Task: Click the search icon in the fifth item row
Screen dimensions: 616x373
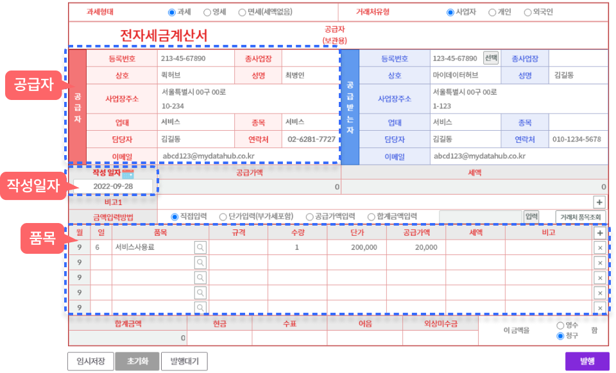Action: point(200,308)
